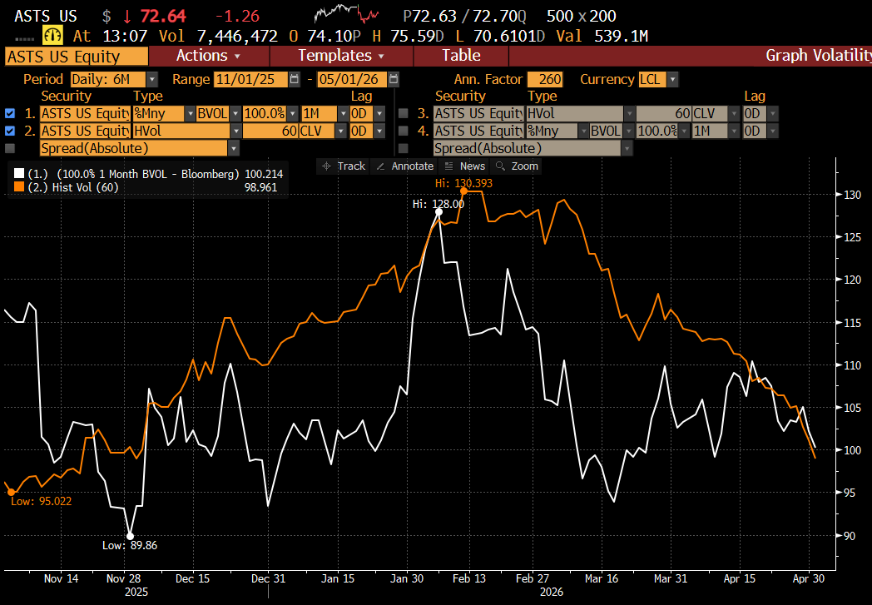
Task: Open the Actions menu
Action: 209,56
